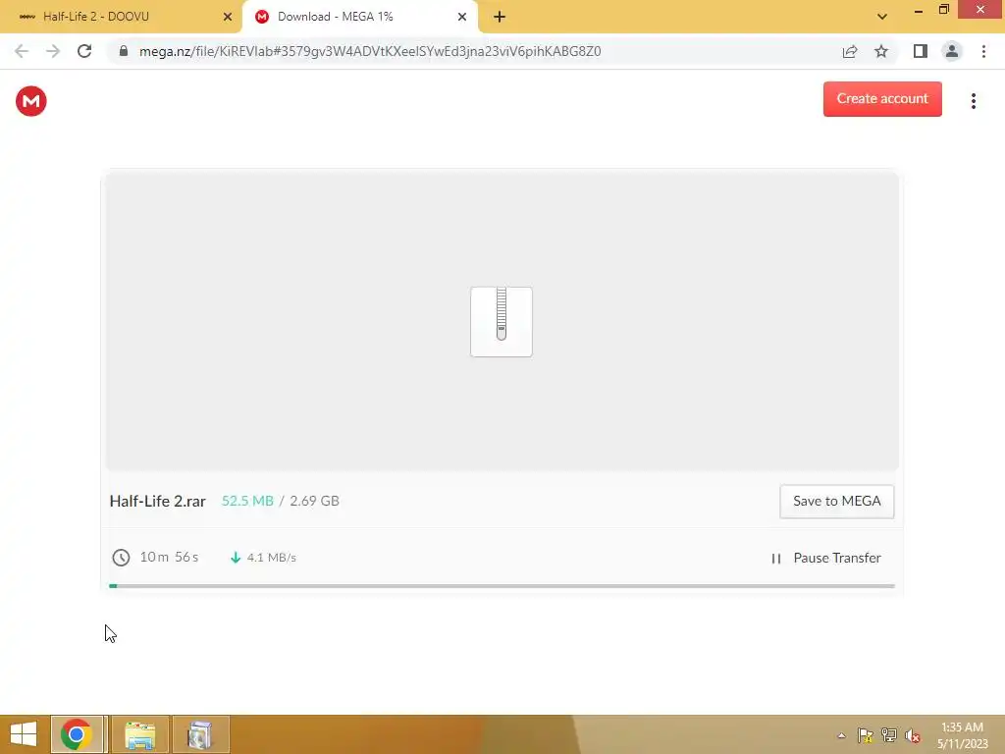Click the download progress bar
This screenshot has width=1005, height=754.
[x=502, y=585]
